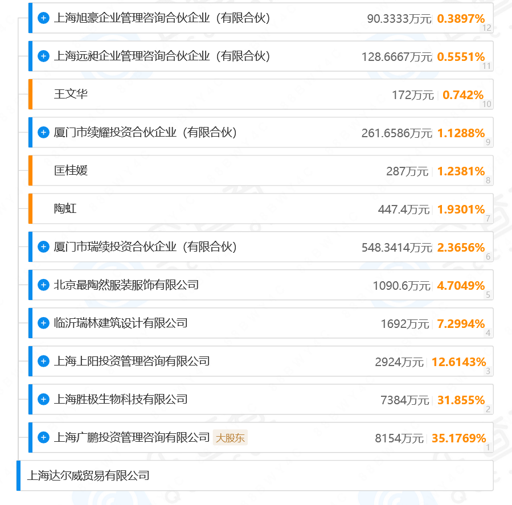Click the 31.855% stake value

461,400
